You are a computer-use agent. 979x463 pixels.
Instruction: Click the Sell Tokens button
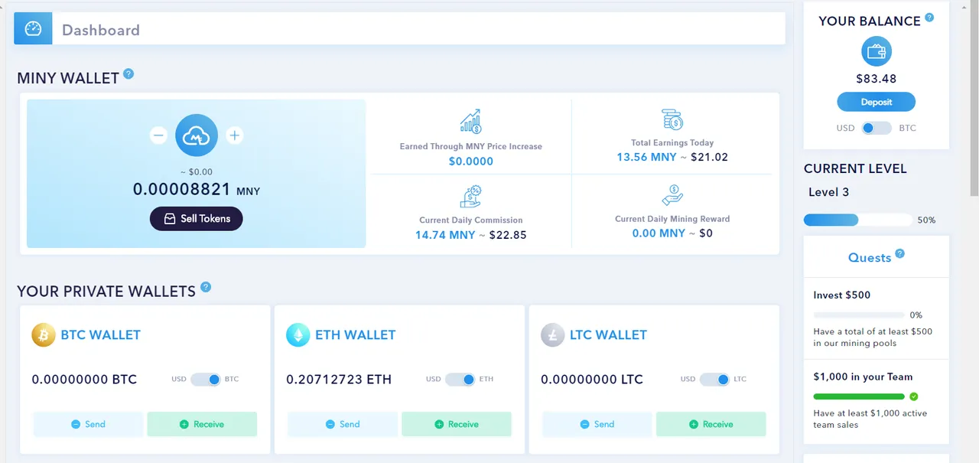click(x=197, y=218)
